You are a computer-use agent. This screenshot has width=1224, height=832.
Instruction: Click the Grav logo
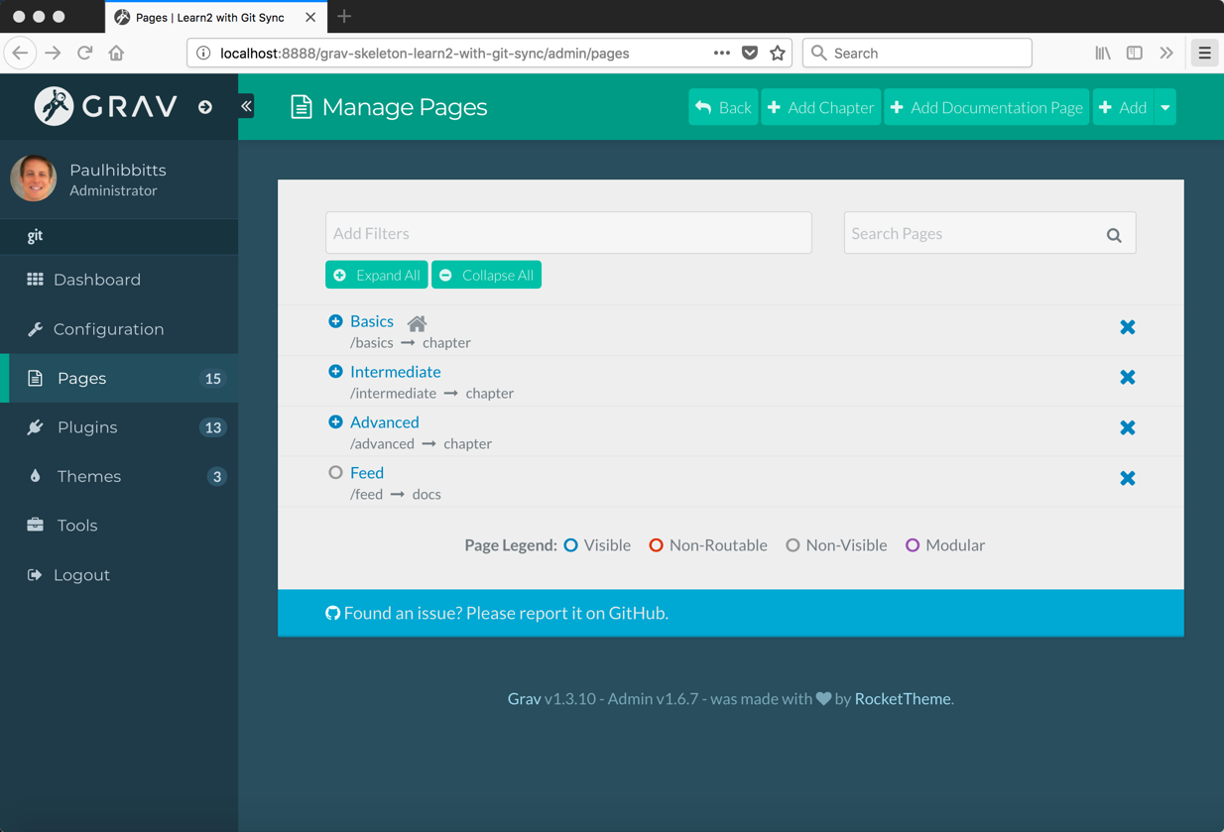(x=106, y=106)
